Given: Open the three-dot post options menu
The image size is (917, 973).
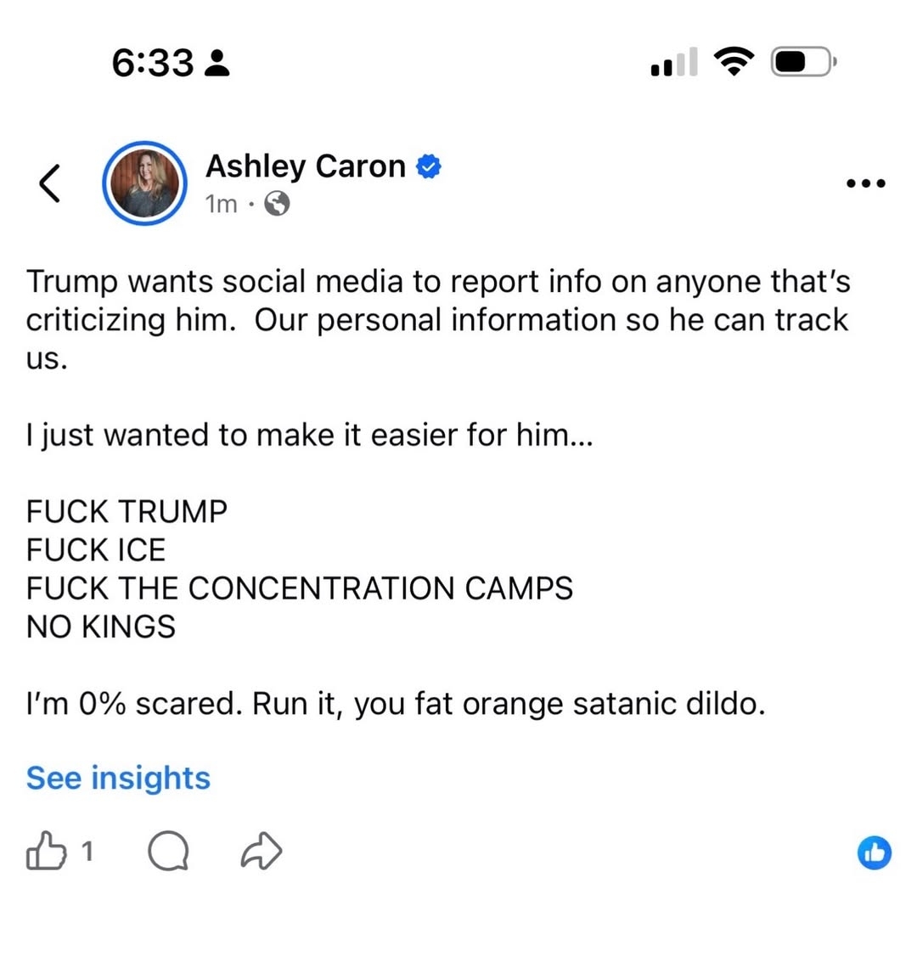Looking at the screenshot, I should pyautogui.click(x=866, y=183).
